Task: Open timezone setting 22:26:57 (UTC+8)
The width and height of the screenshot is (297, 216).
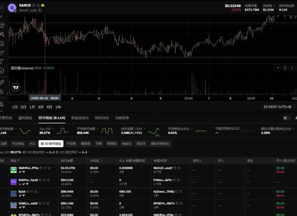Action: pos(277,107)
